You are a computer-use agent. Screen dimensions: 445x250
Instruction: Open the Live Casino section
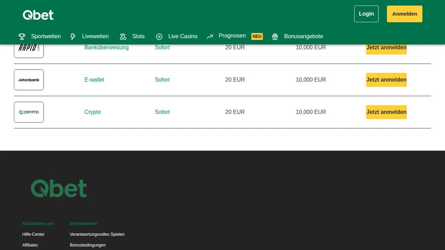(183, 36)
